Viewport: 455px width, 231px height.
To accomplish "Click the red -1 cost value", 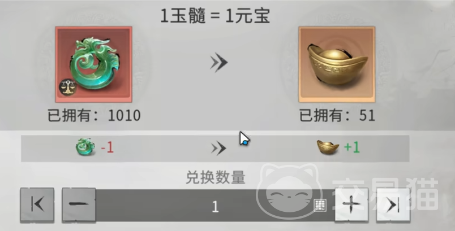I will (107, 147).
